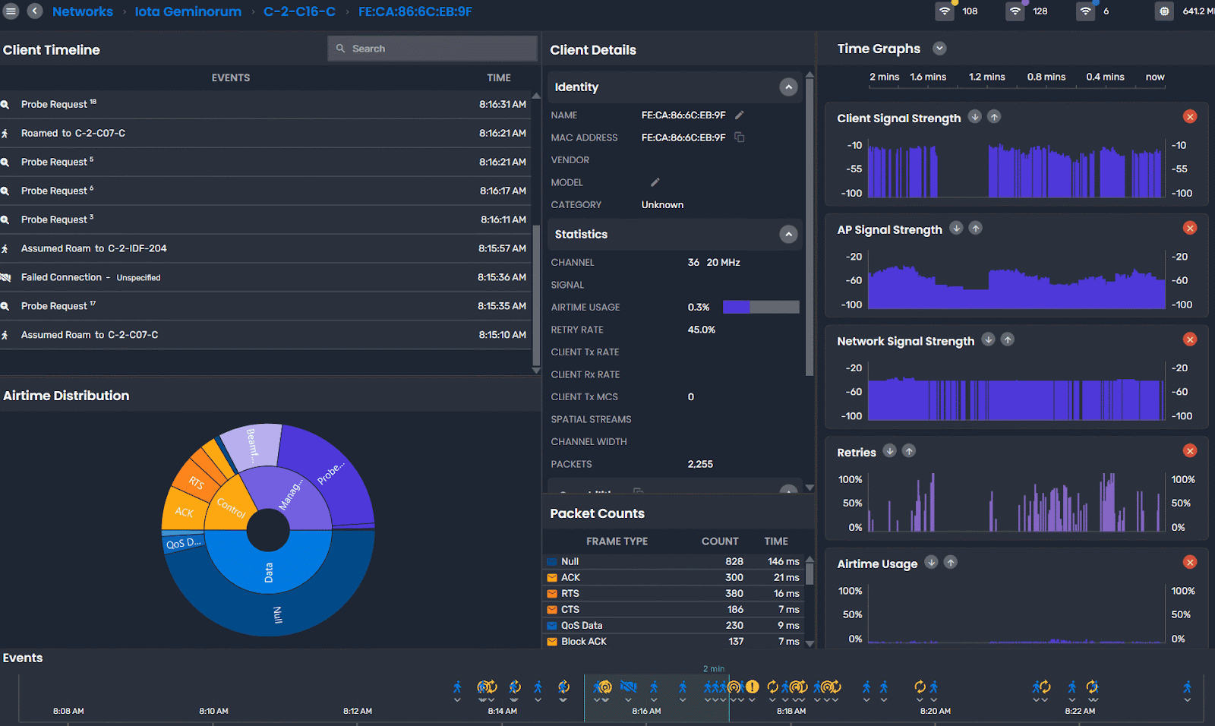Close the Airtime Usage graph
1215x726 pixels.
[1190, 562]
